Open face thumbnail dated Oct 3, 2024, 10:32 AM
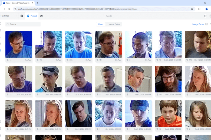 click(x=138, y=113)
